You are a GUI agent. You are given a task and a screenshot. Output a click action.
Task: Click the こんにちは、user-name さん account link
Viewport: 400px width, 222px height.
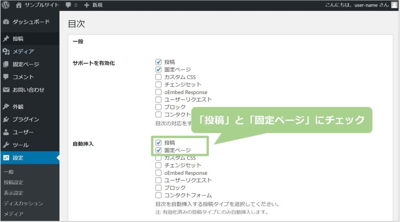pyautogui.click(x=356, y=5)
